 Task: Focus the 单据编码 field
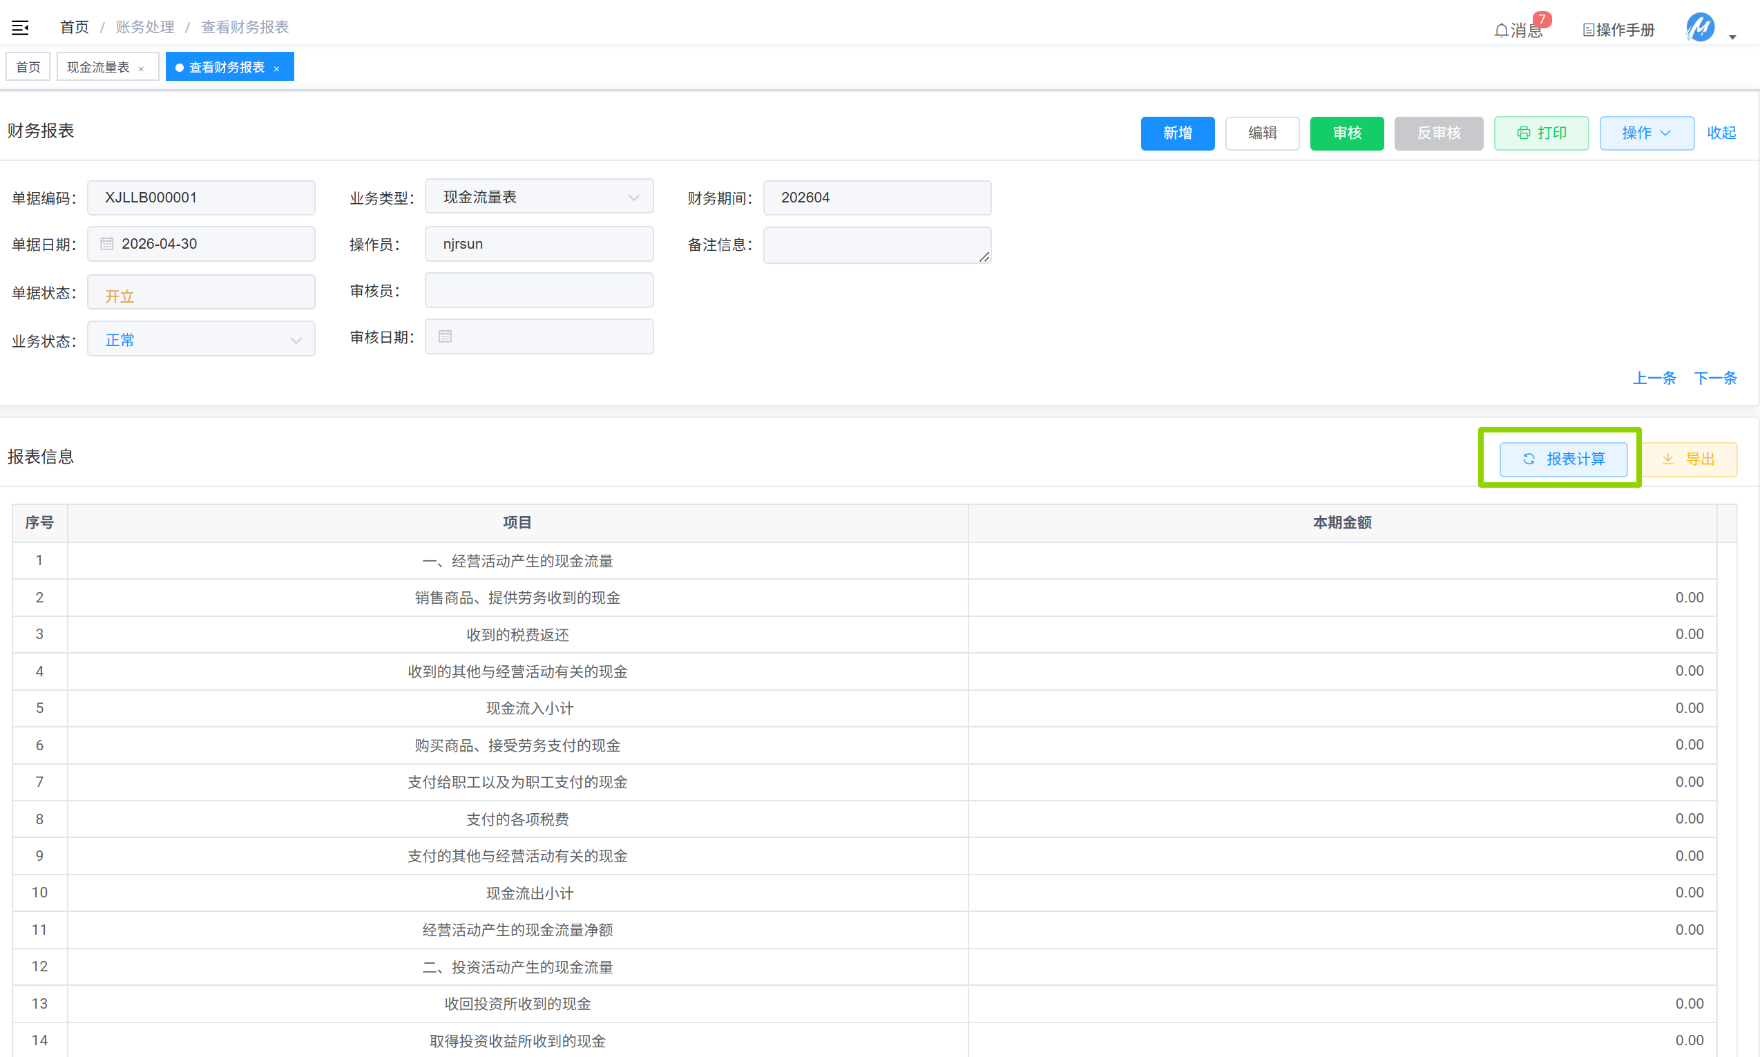[x=202, y=198]
